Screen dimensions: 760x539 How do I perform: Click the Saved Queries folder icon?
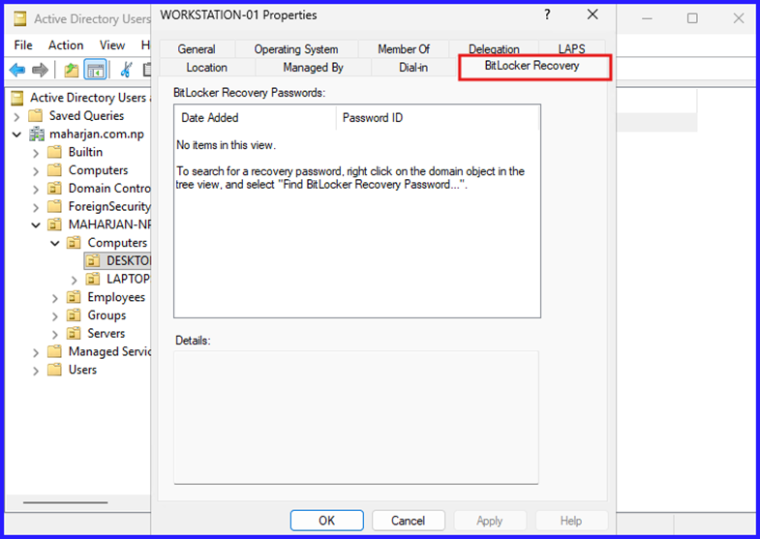pyautogui.click(x=39, y=115)
